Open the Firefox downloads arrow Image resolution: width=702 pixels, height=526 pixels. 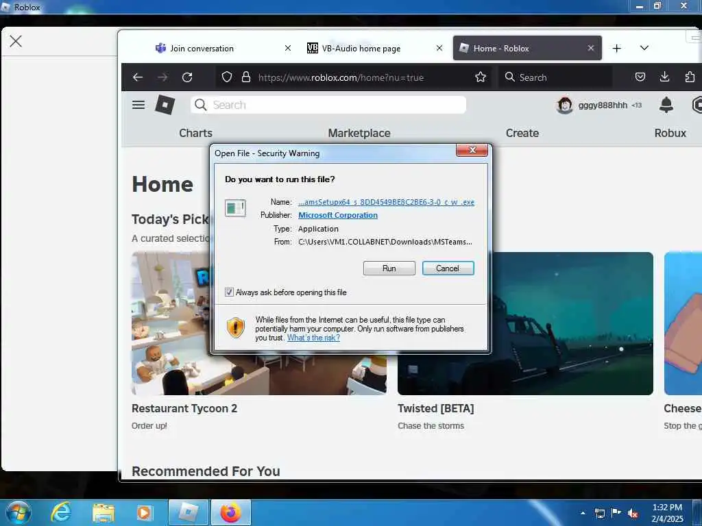[664, 77]
